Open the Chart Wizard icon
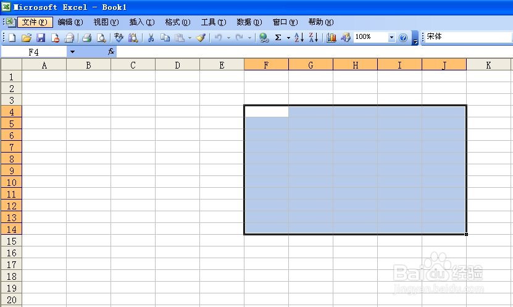The width and height of the screenshot is (513, 307). (x=331, y=38)
